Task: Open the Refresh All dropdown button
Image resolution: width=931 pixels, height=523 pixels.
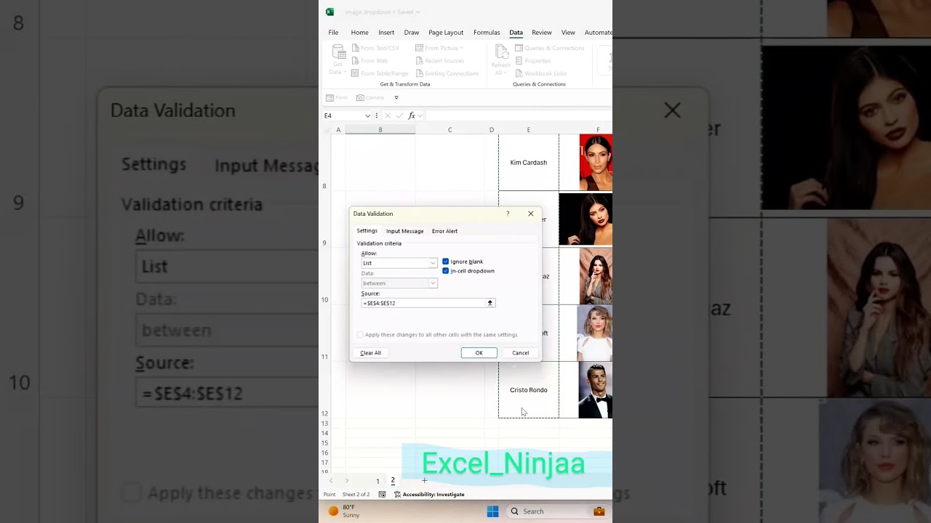Action: pos(501,60)
